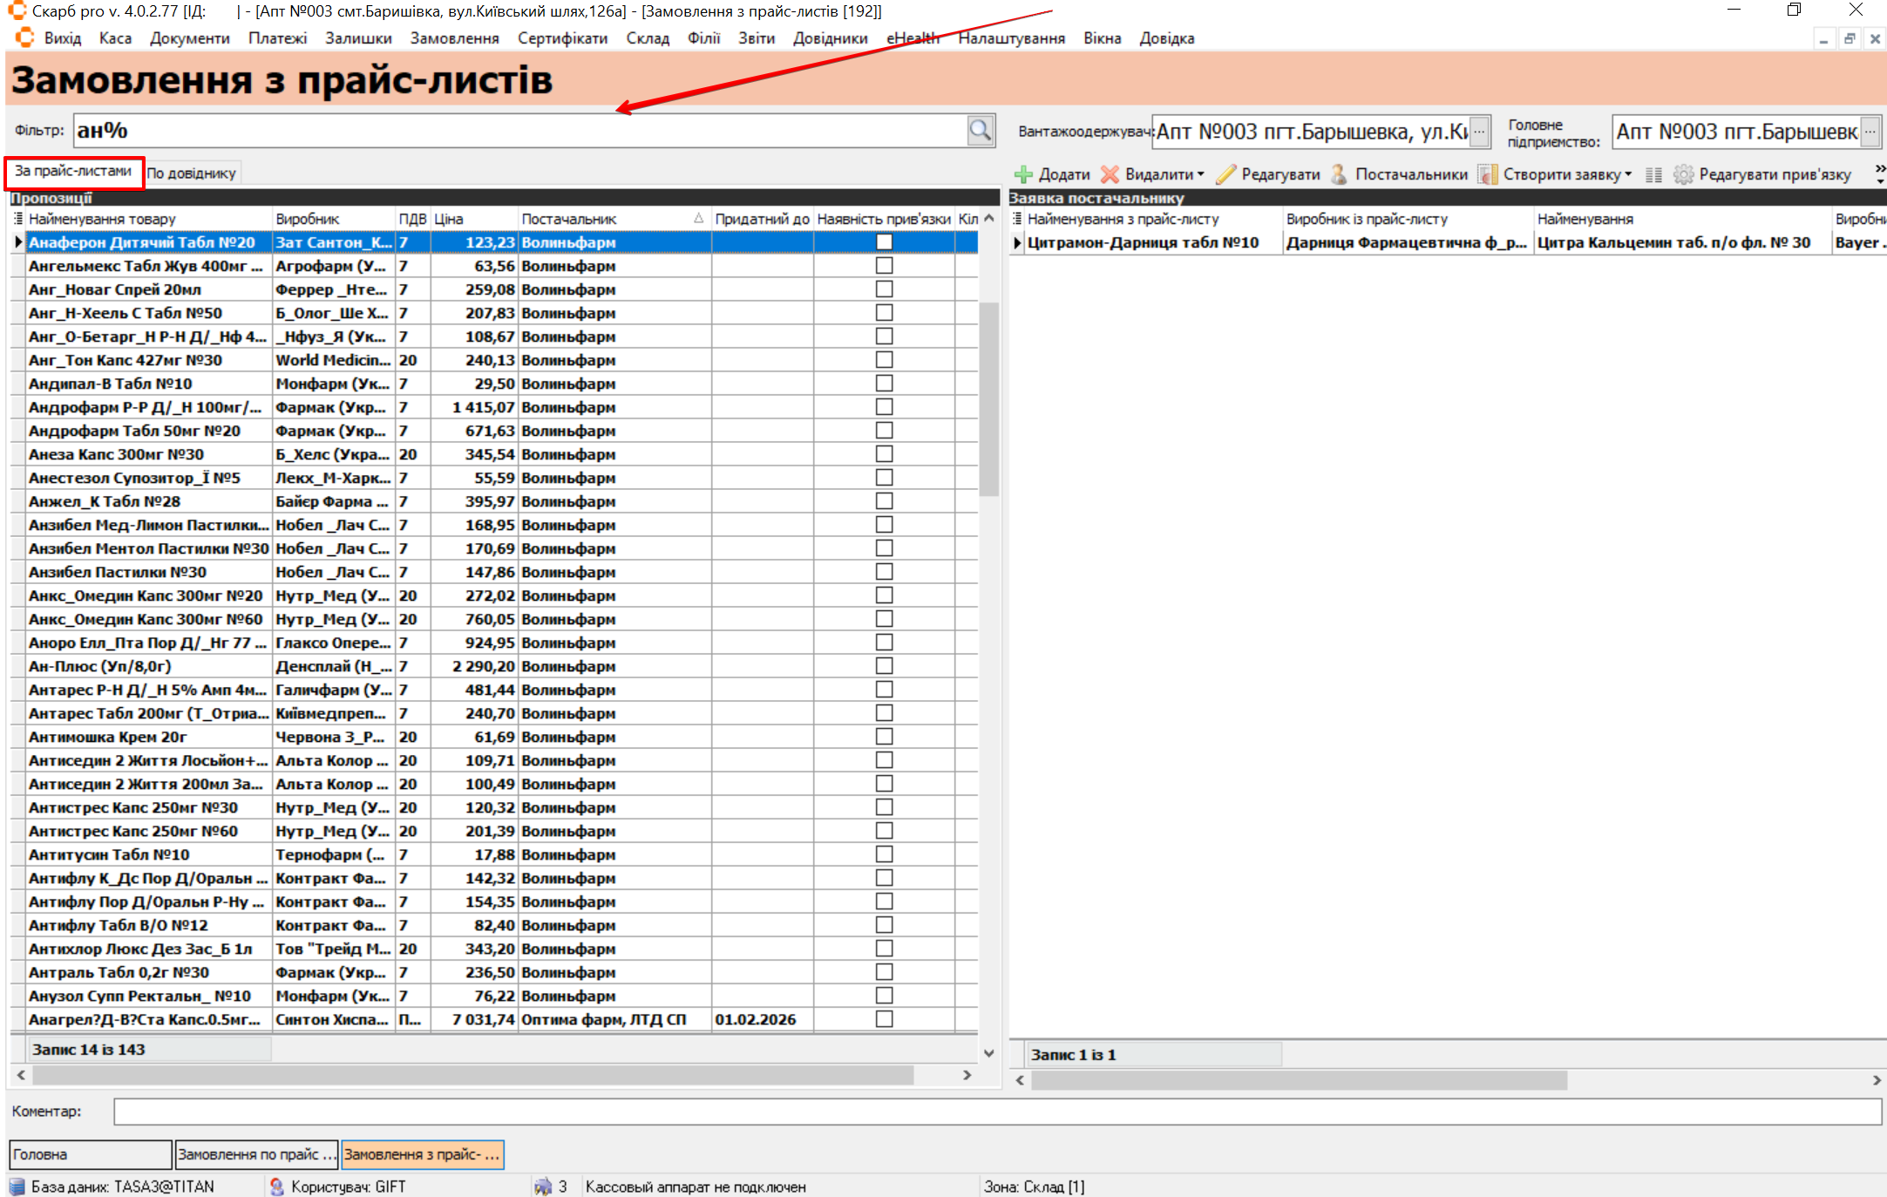Screen dimensions: 1887x1197
Task: Open Постачальники via the person icon
Action: 1340,174
